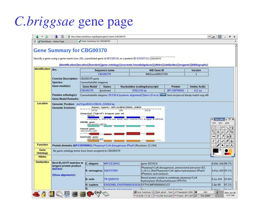The height and width of the screenshot is (205, 274).
Task: Select the Intelligent Scissors tool
Action: pyautogui.click(x=214, y=132)
